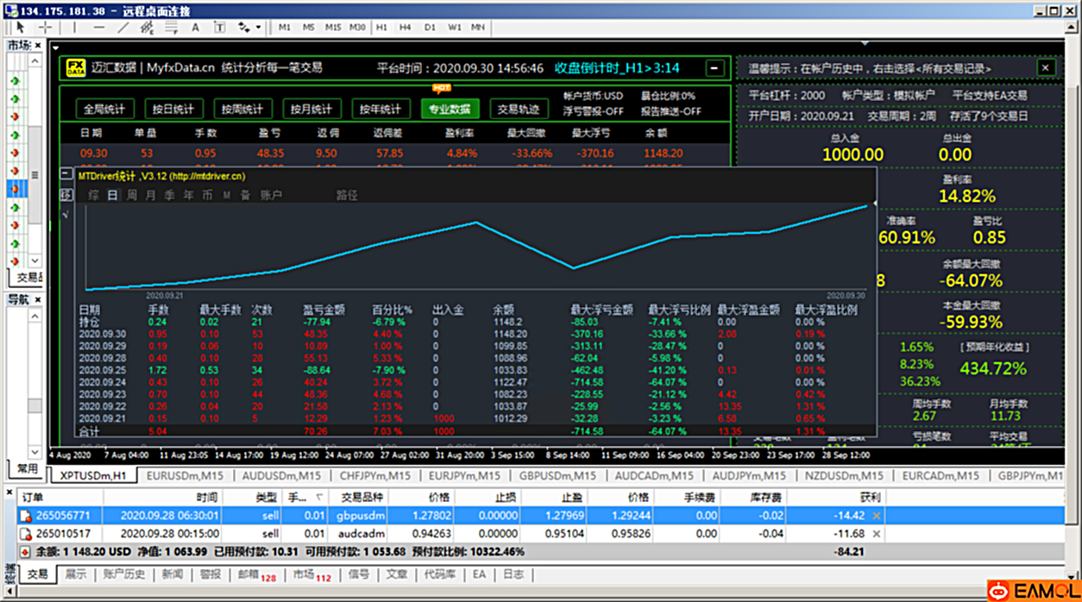Select the text label 'T' tool
This screenshot has width=1082, height=602.
click(x=219, y=28)
